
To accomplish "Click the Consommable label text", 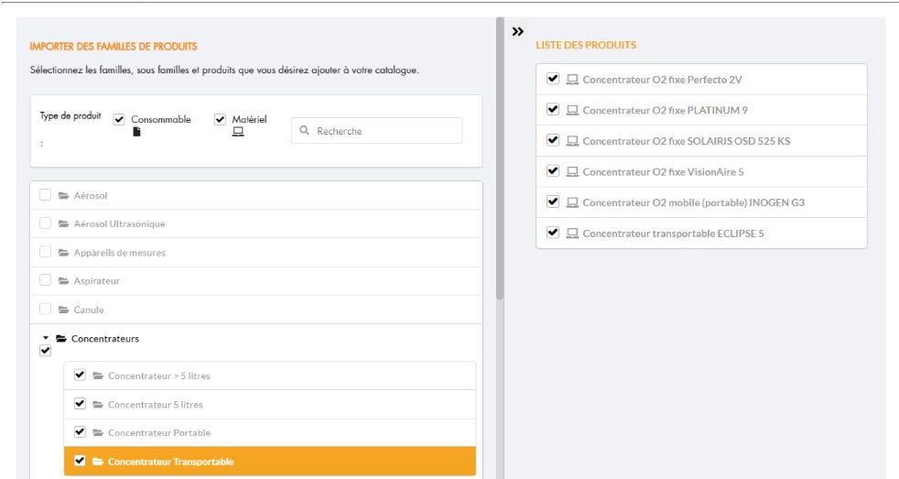I will click(161, 119).
